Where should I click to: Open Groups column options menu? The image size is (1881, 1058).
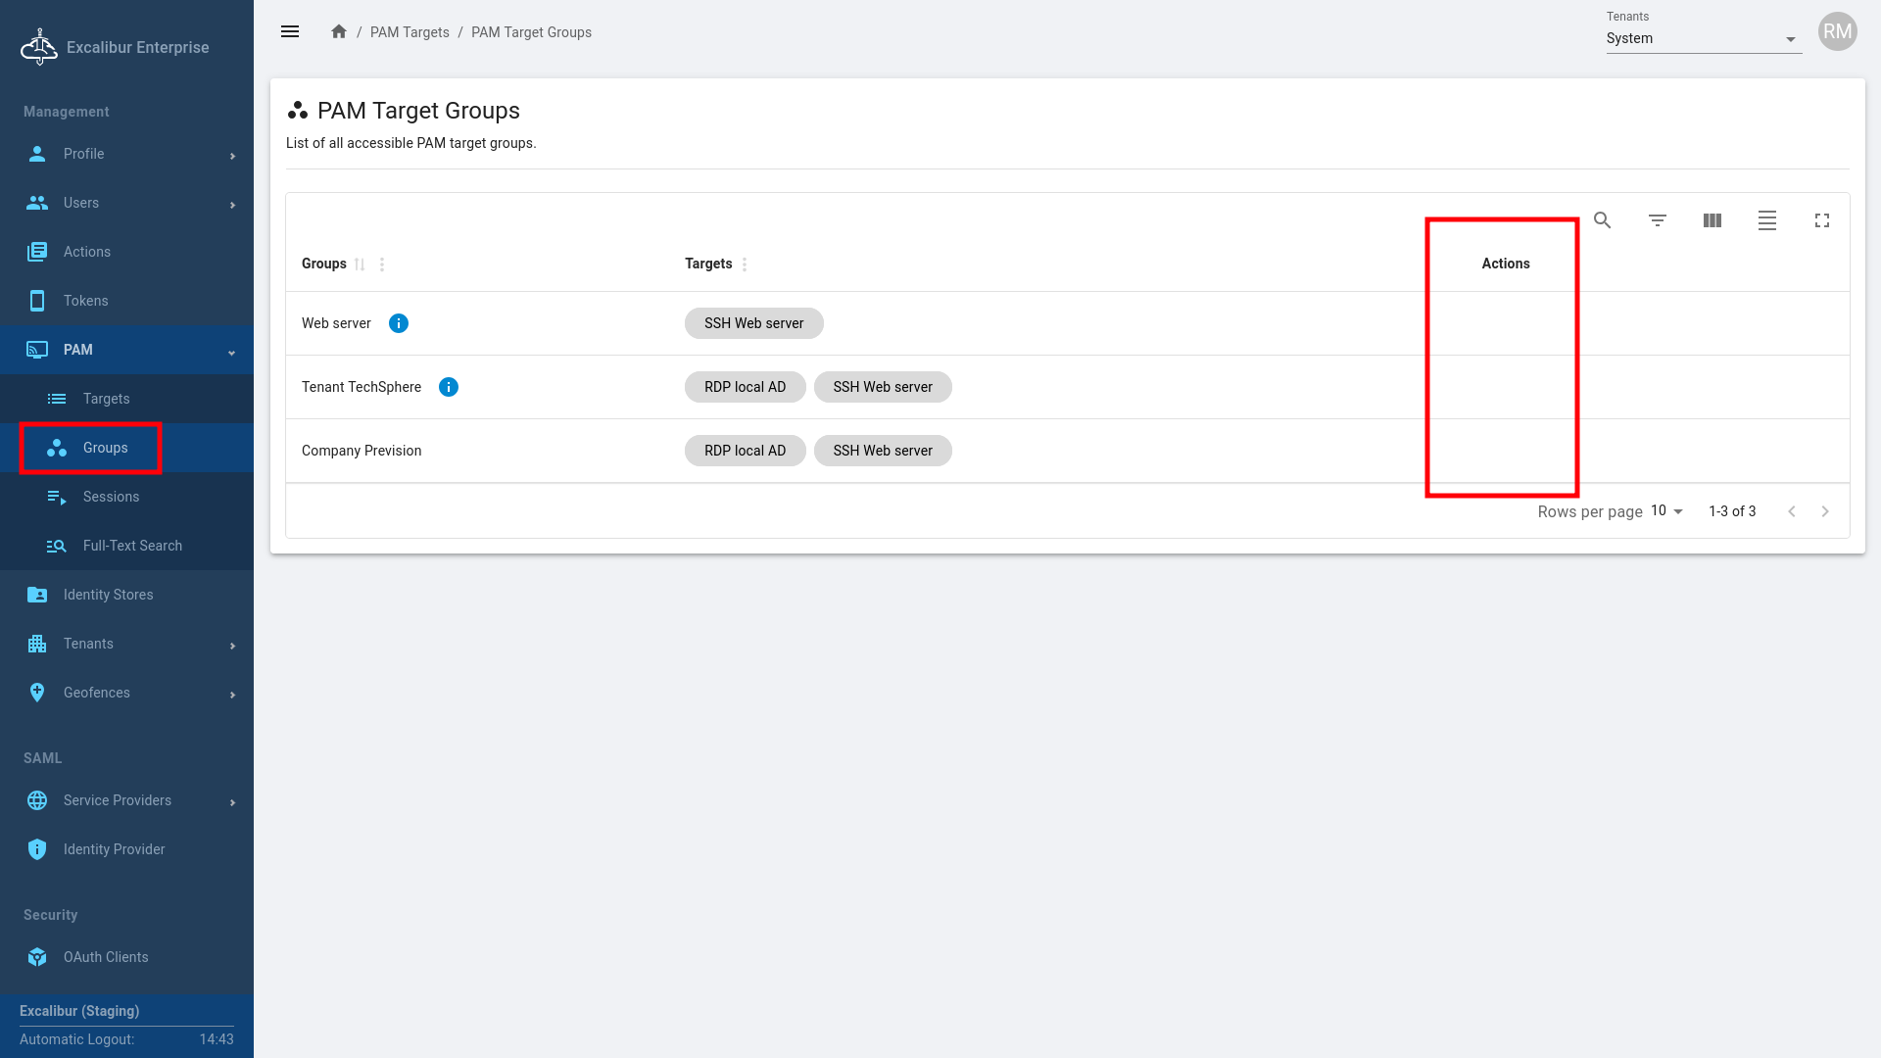[x=382, y=264]
